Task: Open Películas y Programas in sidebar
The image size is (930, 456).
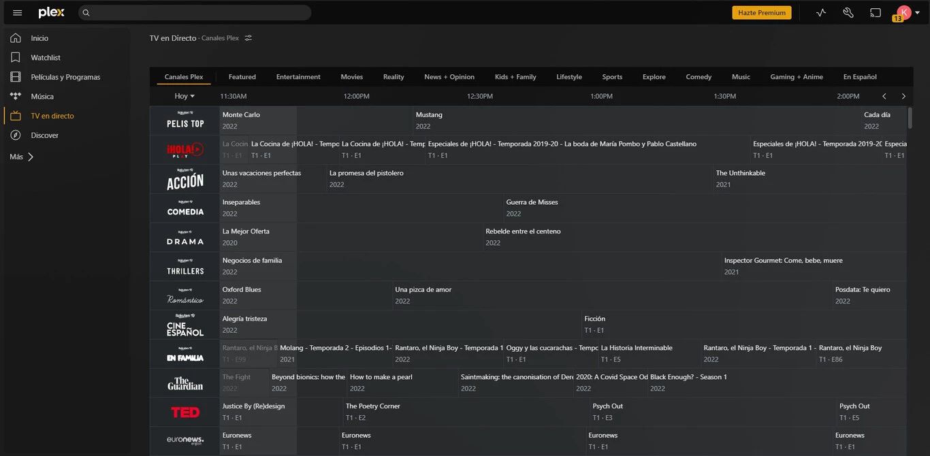Action: (x=65, y=77)
